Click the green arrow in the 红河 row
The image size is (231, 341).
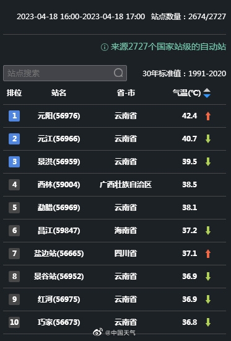[208, 299]
